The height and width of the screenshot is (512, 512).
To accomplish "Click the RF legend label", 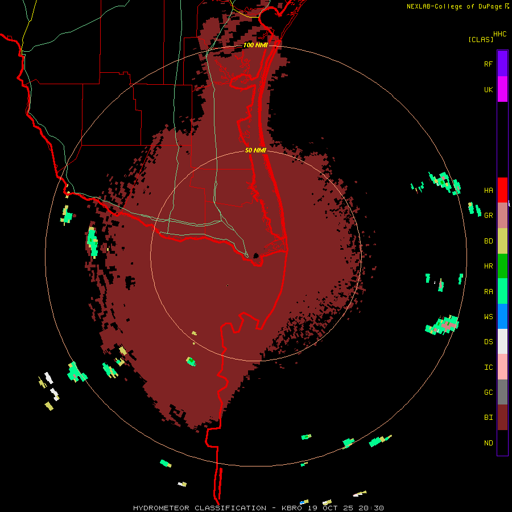I will tap(488, 64).
